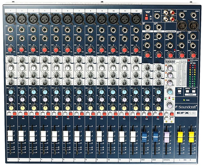Screen dimensions: 203x166
Task: Click the STEREO 2 right input jack
Action: 159,45
